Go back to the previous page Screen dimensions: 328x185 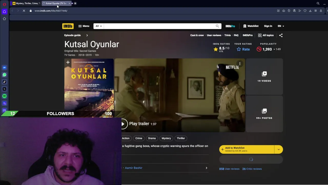pos(12,11)
